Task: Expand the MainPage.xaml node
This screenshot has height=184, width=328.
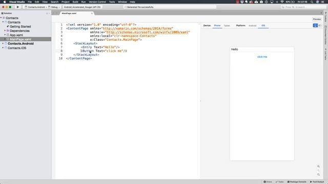Action: 5,39
